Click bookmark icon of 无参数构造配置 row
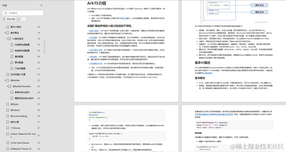The height and width of the screenshot is (152, 286). coord(12,45)
